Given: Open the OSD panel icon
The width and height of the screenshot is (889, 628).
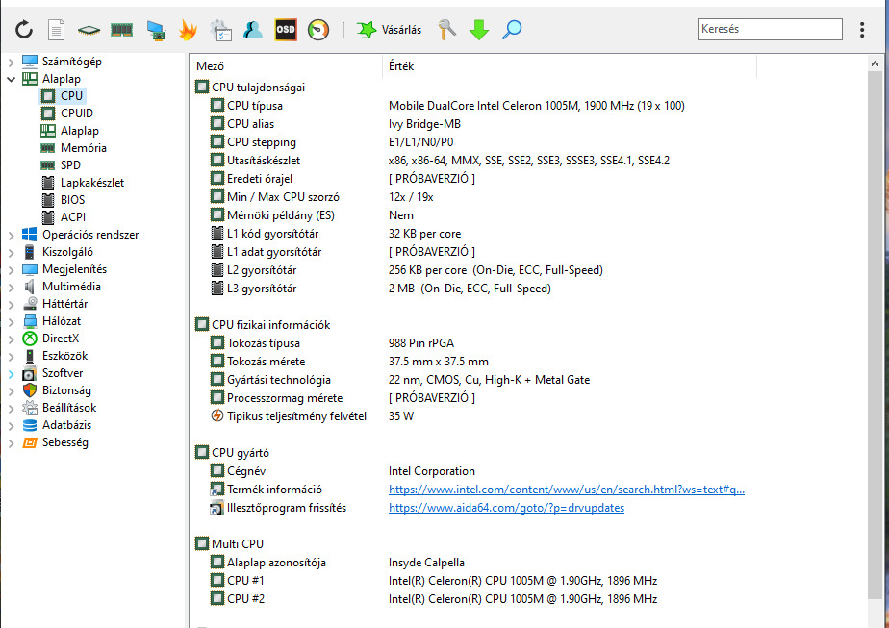Looking at the screenshot, I should pyautogui.click(x=285, y=30).
